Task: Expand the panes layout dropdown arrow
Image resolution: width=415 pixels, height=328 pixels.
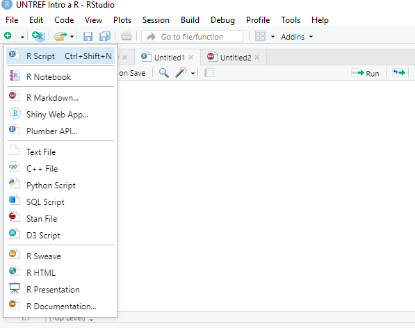Action: [x=272, y=37]
